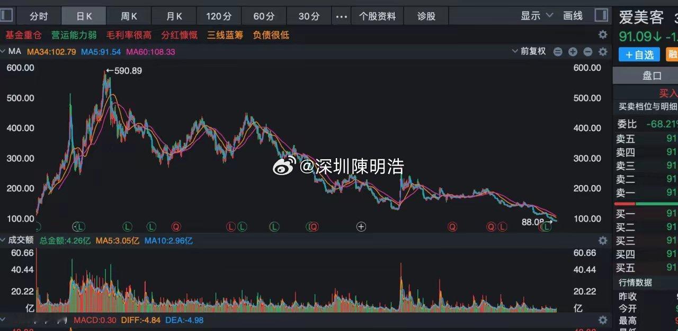Click the 三线蓝筹 tag
678x331 pixels.
(x=225, y=35)
